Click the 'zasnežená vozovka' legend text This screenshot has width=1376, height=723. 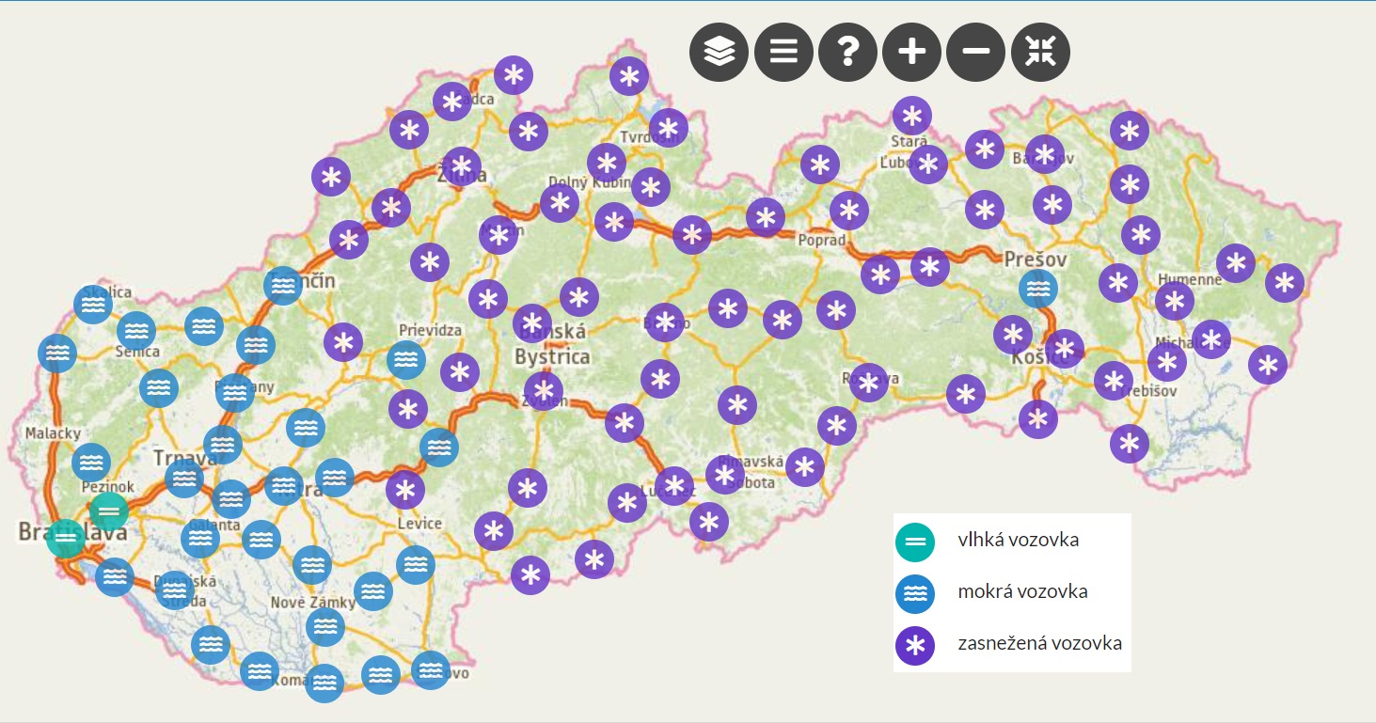(1039, 644)
